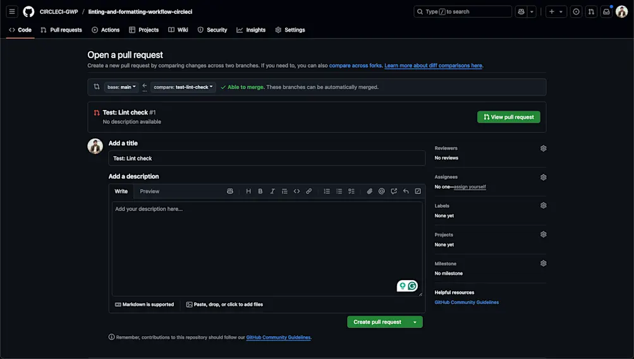Open the Projects tab
The image size is (634, 359).
[144, 30]
